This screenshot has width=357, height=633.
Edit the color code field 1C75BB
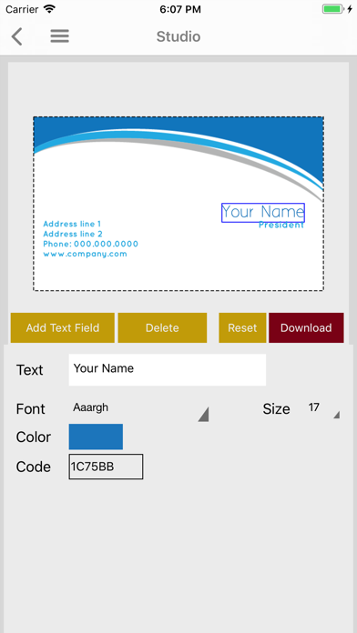tap(106, 467)
